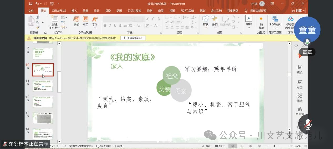Click the 62% zoom level

tap(298, 146)
